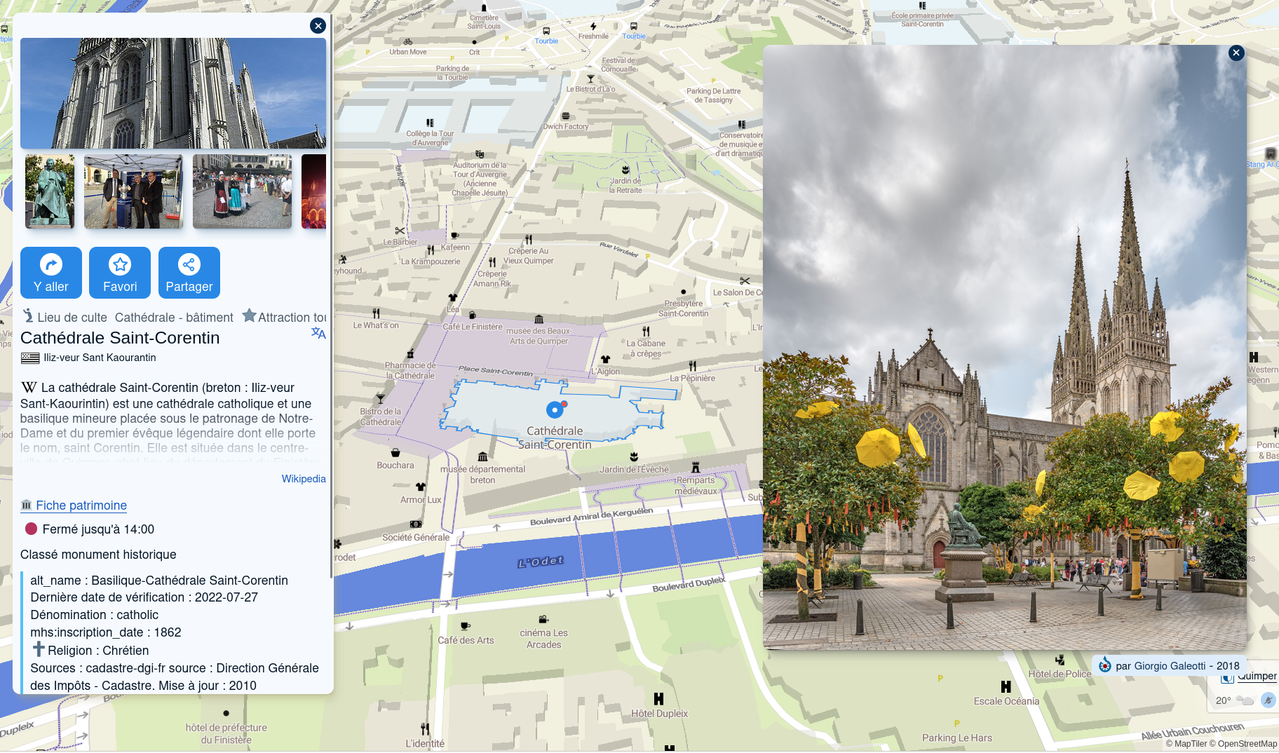Click the translate names icon
This screenshot has width=1279, height=753.
pos(318,333)
